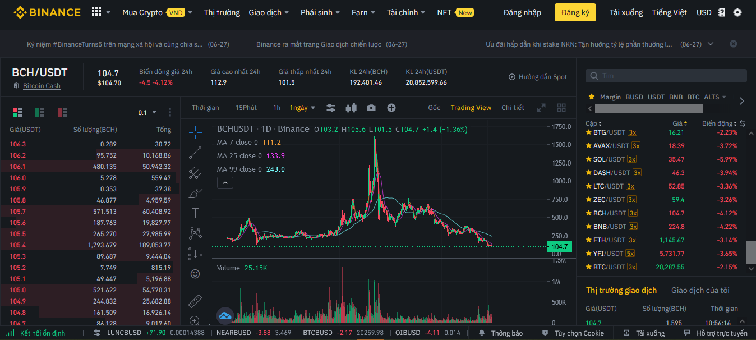Expand the Giao dịch menu

click(269, 12)
